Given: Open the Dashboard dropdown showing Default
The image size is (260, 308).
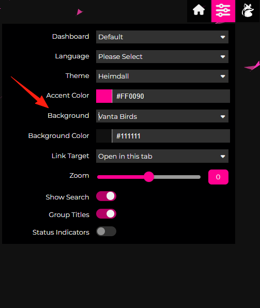Looking at the screenshot, I should coord(162,37).
